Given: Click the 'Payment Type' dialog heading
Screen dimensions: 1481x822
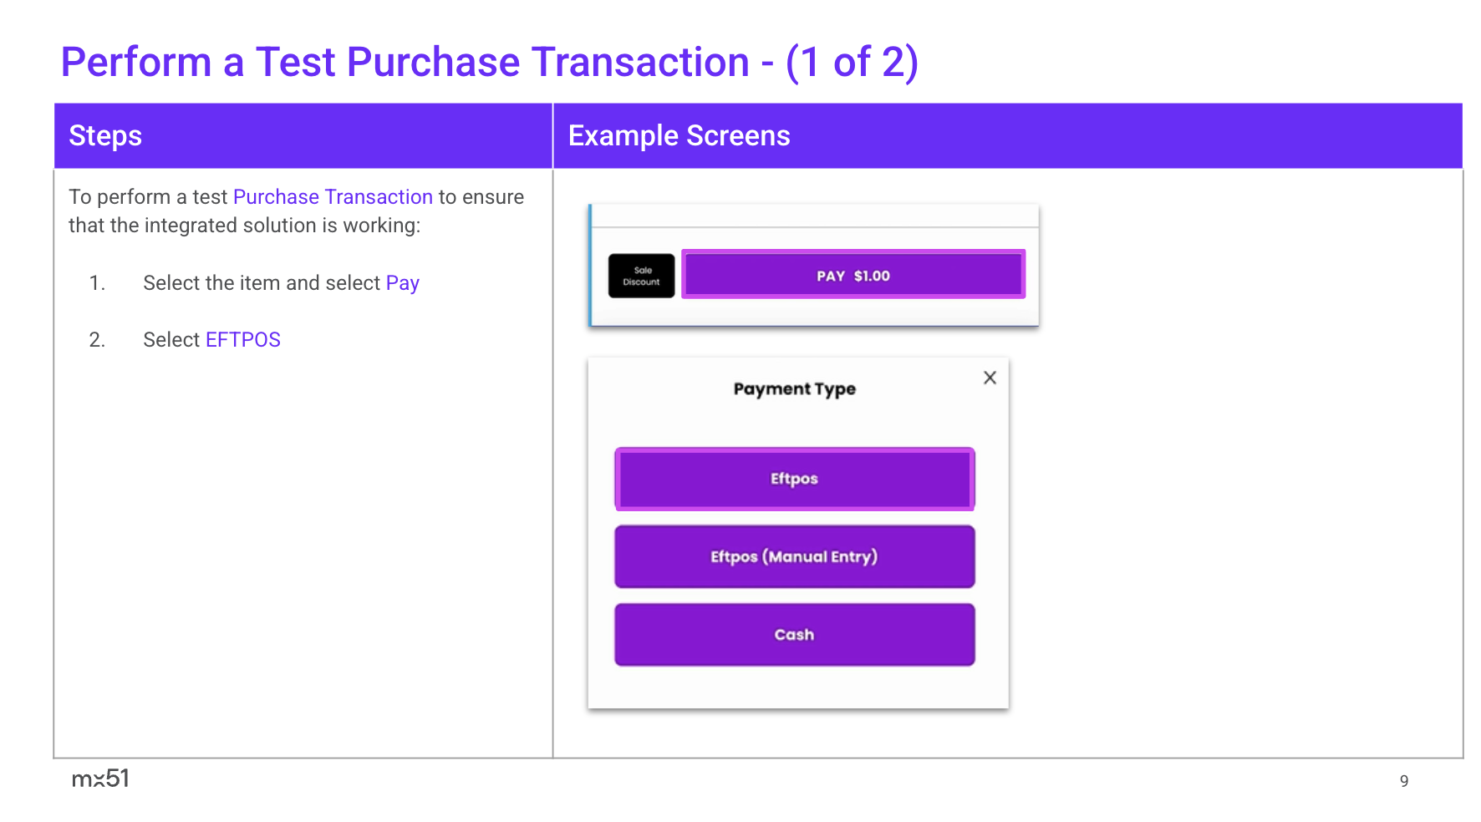Looking at the screenshot, I should pos(794,389).
